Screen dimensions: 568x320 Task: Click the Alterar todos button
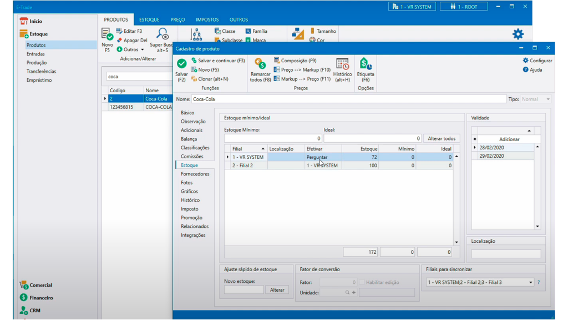click(442, 138)
